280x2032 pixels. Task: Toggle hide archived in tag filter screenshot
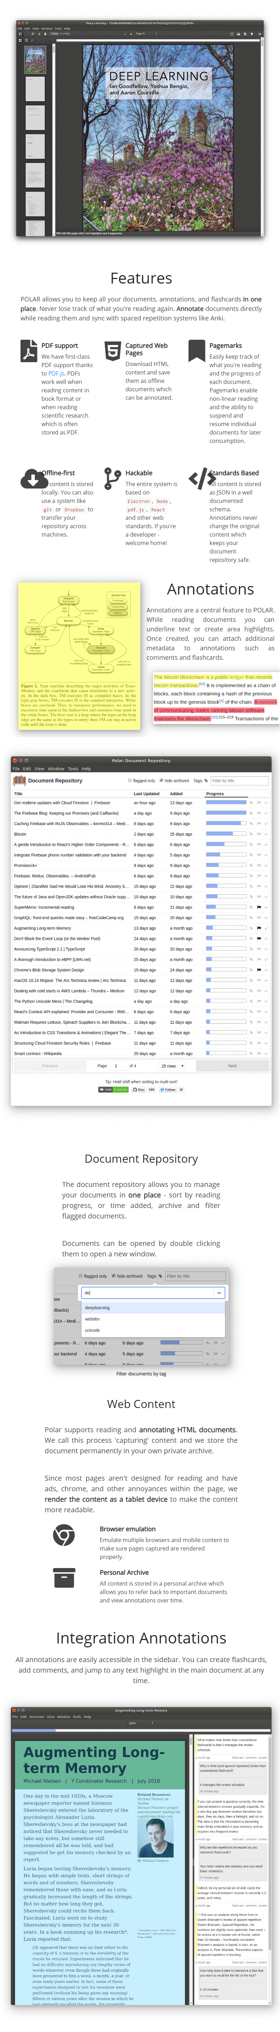coord(114,1275)
